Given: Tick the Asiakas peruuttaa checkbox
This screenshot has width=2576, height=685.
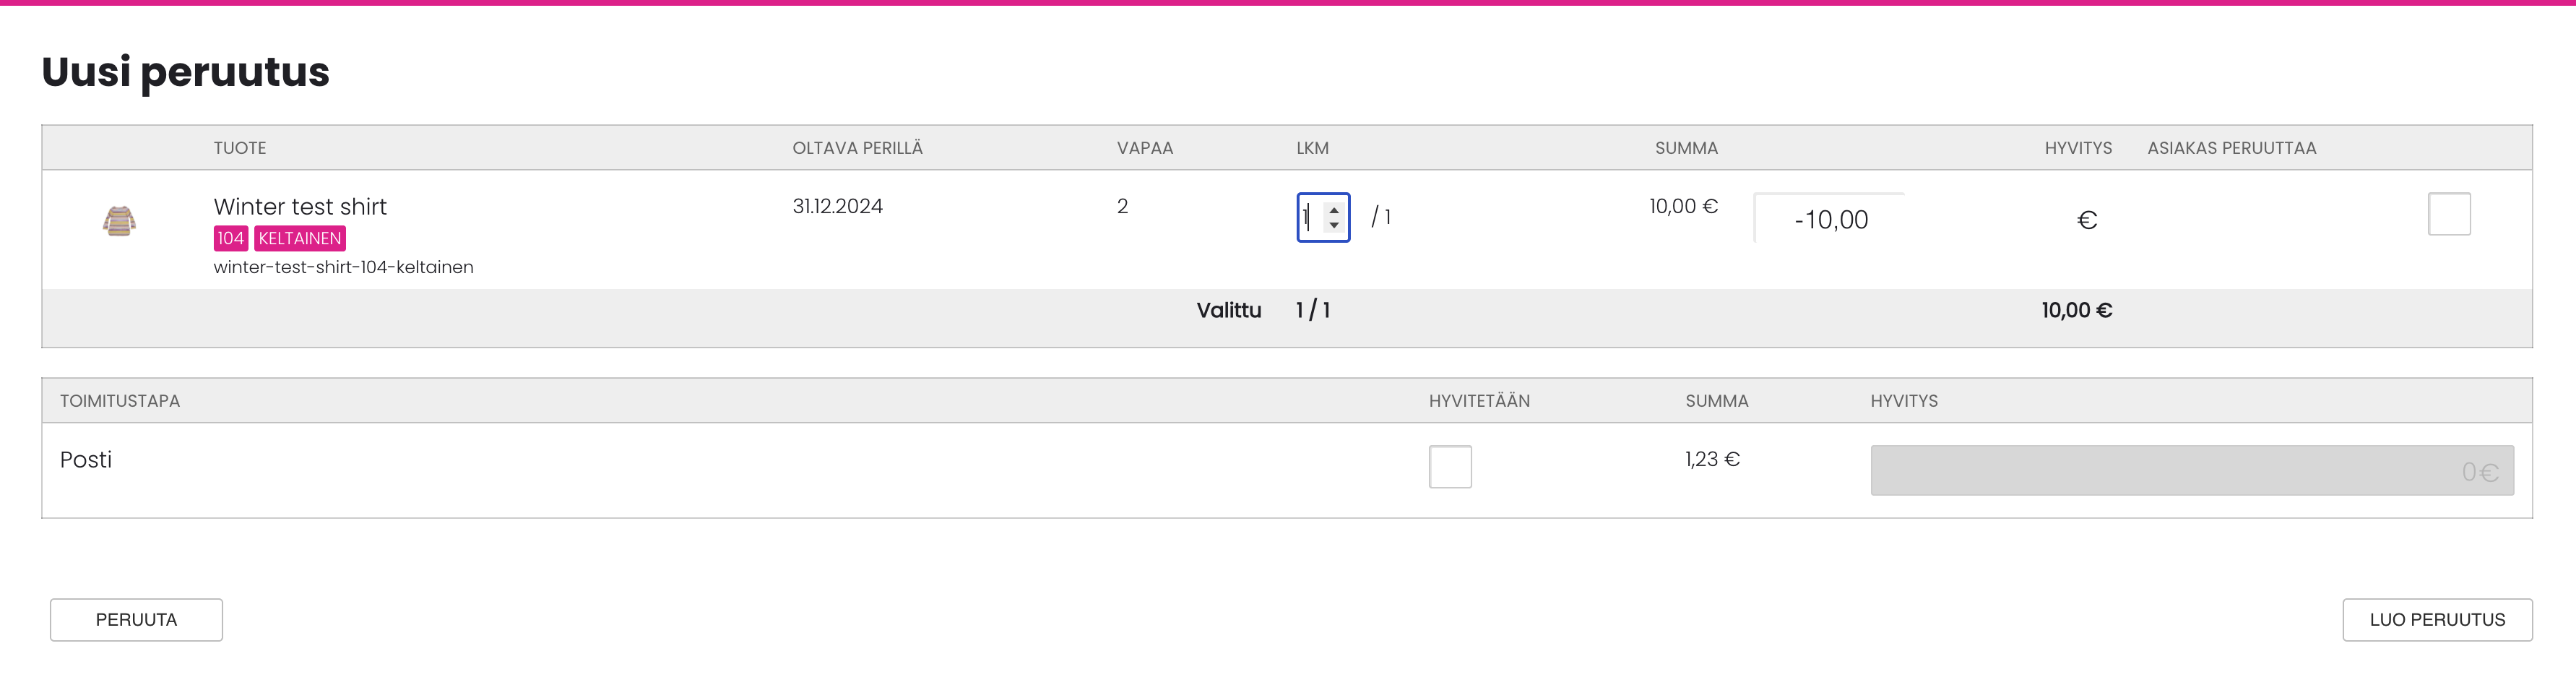Looking at the screenshot, I should tap(2449, 214).
